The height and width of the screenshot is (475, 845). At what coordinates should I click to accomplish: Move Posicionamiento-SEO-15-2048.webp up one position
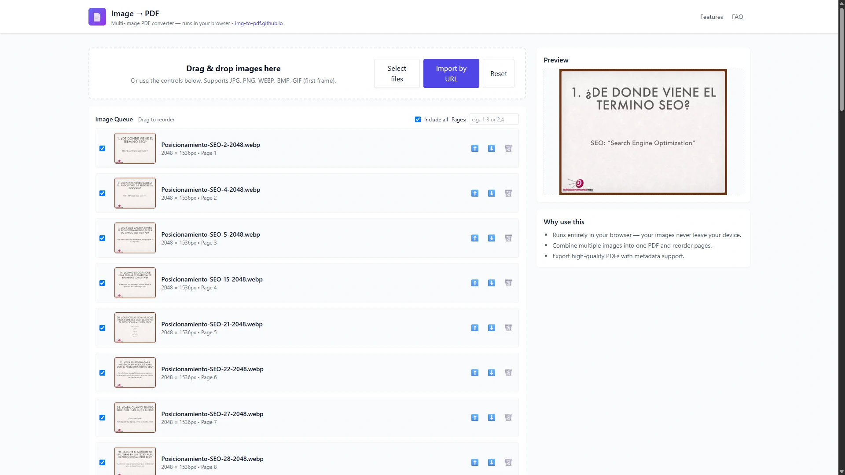(475, 283)
